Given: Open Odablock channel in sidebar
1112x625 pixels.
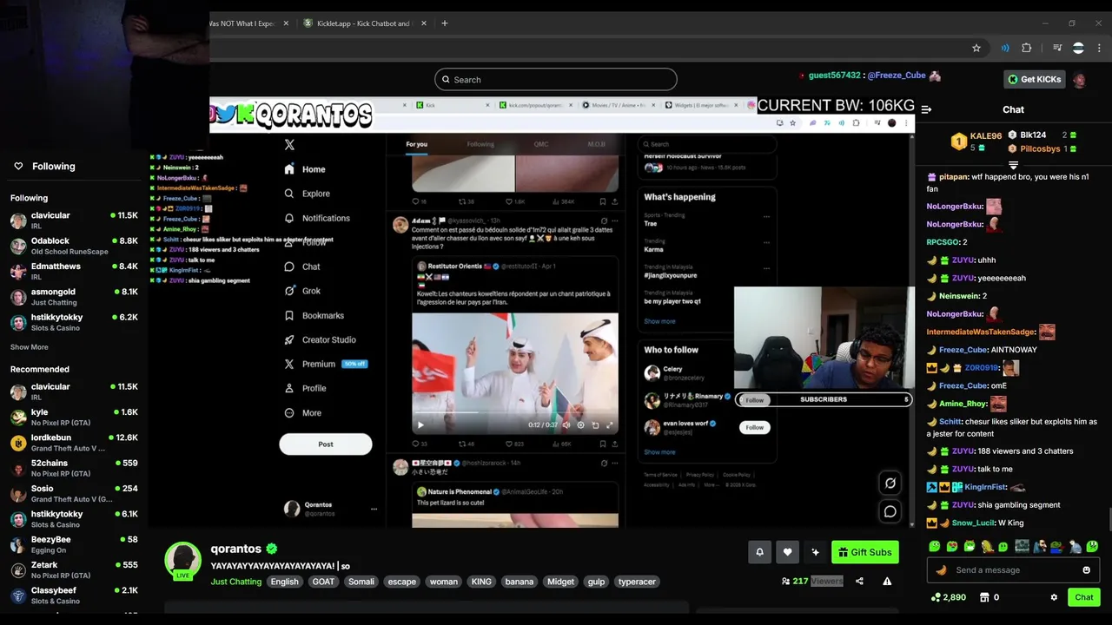Looking at the screenshot, I should point(74,246).
